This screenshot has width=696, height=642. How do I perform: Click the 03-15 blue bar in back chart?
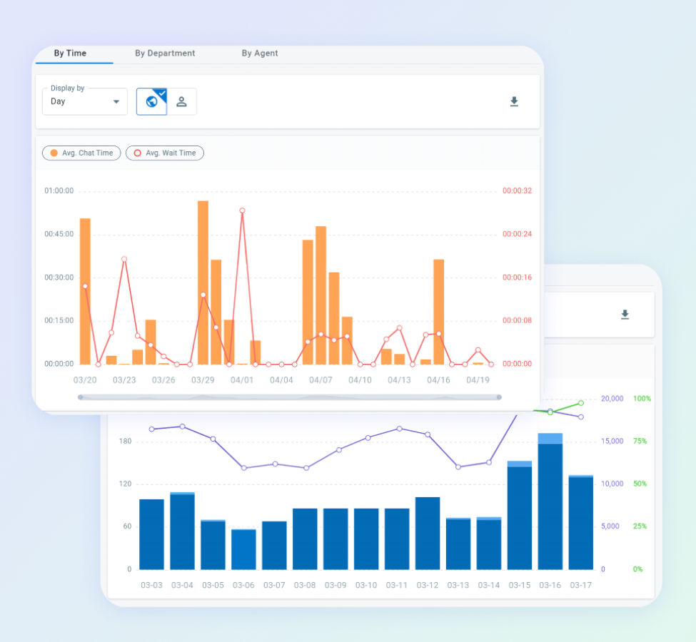tap(520, 515)
